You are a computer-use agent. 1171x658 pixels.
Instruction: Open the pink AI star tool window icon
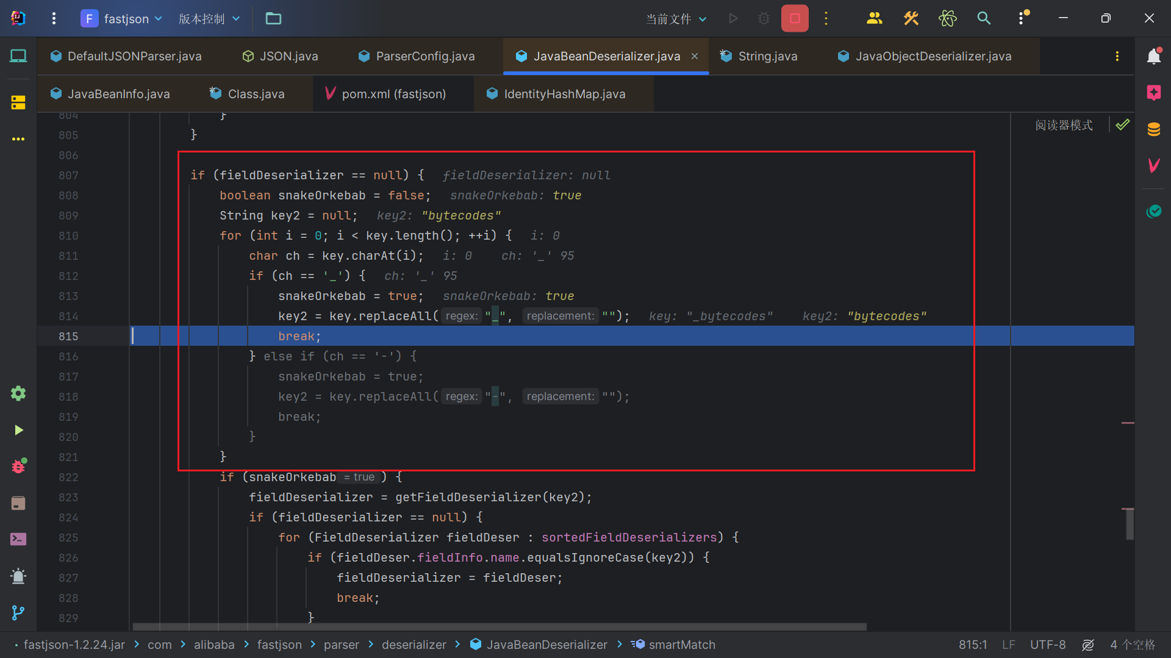click(x=1153, y=93)
